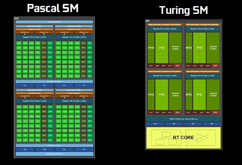Click the ray-triangle intersection diagram in RT Core
This screenshot has height=165, width=242.
201,138
